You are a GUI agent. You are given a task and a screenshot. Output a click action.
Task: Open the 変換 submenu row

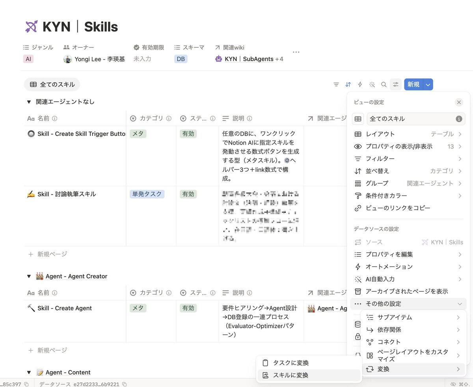(413, 369)
